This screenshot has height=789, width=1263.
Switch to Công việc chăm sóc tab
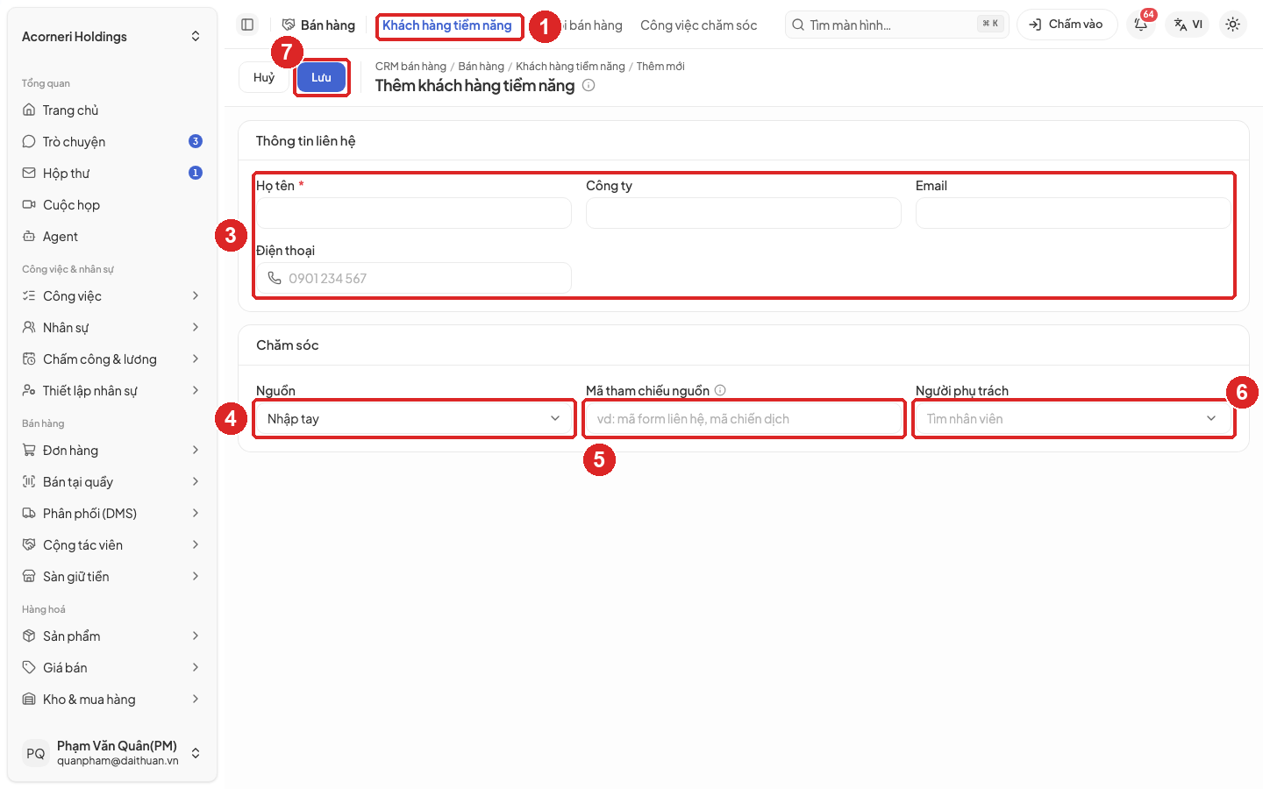pos(698,25)
